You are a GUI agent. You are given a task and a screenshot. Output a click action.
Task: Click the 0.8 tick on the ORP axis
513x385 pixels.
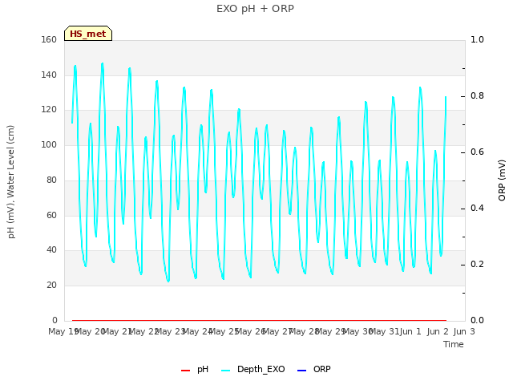(x=477, y=96)
